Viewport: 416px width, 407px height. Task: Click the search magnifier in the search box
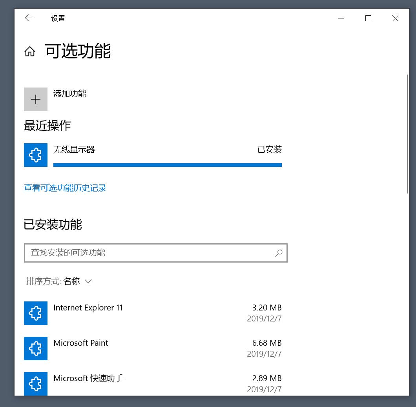click(279, 253)
